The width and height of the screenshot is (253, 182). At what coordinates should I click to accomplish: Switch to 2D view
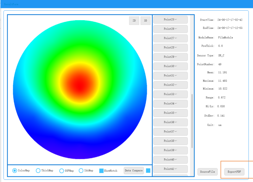(x=134, y=21)
